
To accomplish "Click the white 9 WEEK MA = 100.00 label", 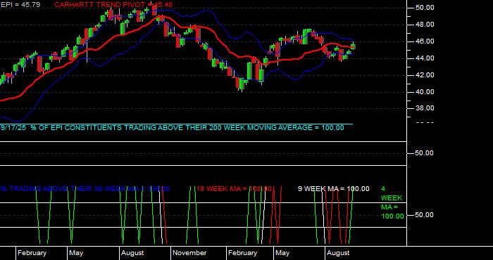I will 334,189.
